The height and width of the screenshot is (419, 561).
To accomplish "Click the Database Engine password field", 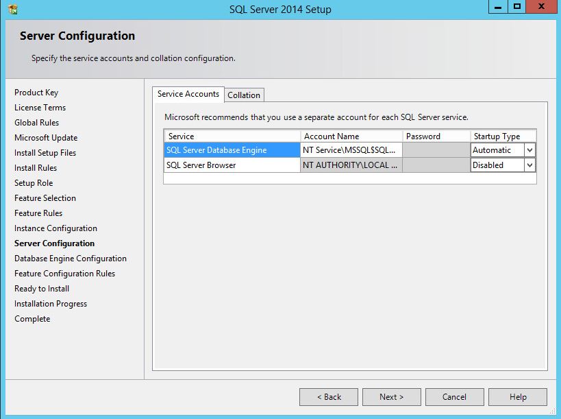I will pyautogui.click(x=436, y=150).
